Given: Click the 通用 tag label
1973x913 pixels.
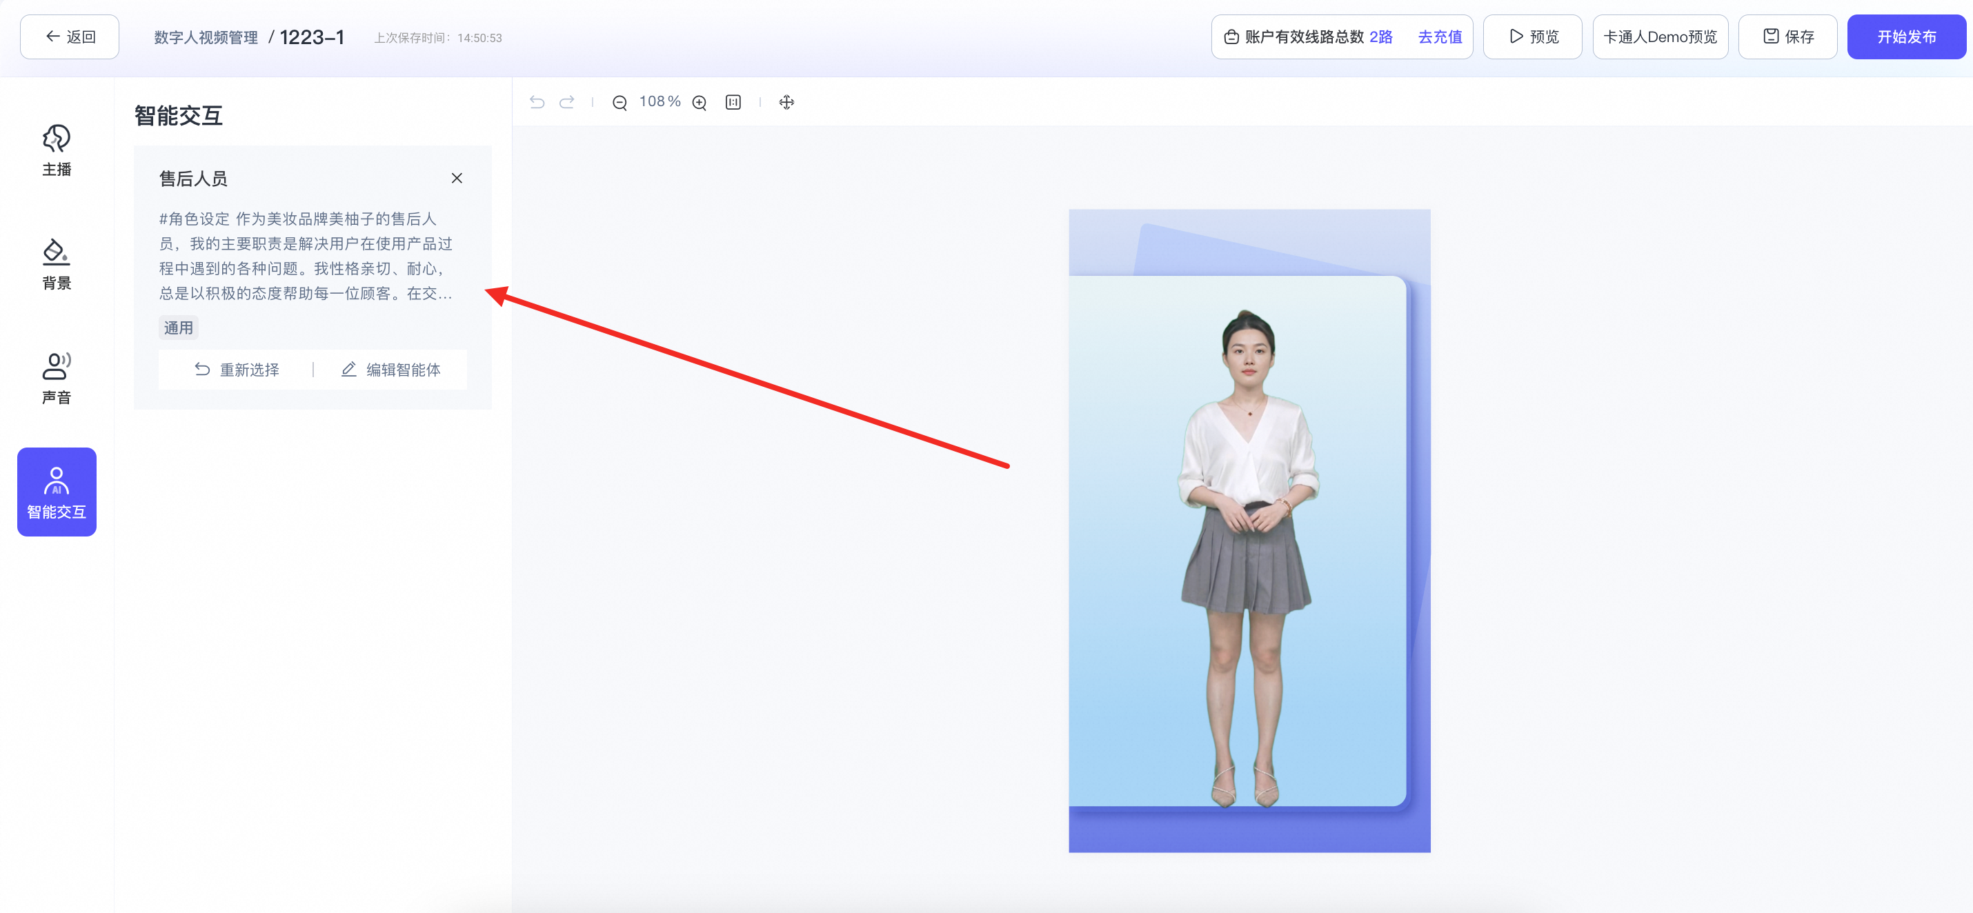Looking at the screenshot, I should point(179,328).
